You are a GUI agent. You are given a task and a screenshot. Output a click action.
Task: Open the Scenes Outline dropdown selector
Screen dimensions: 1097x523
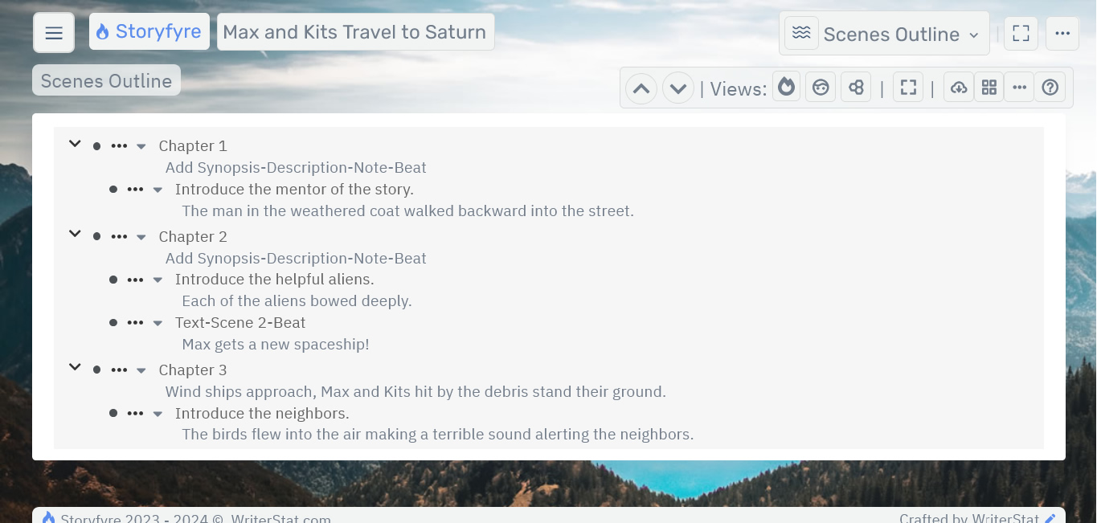point(884,34)
